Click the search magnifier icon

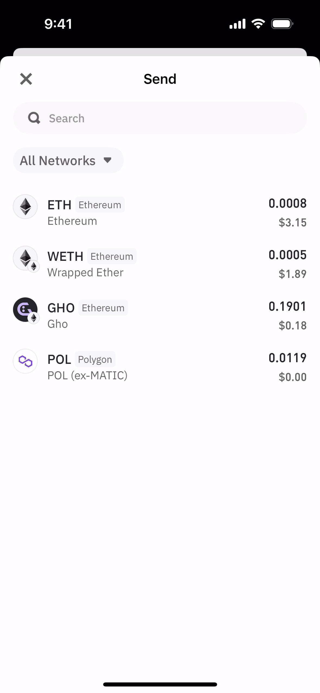coord(34,118)
